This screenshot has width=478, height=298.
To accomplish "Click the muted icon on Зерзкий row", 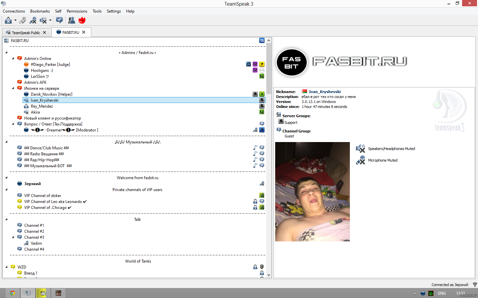I will point(262,183).
